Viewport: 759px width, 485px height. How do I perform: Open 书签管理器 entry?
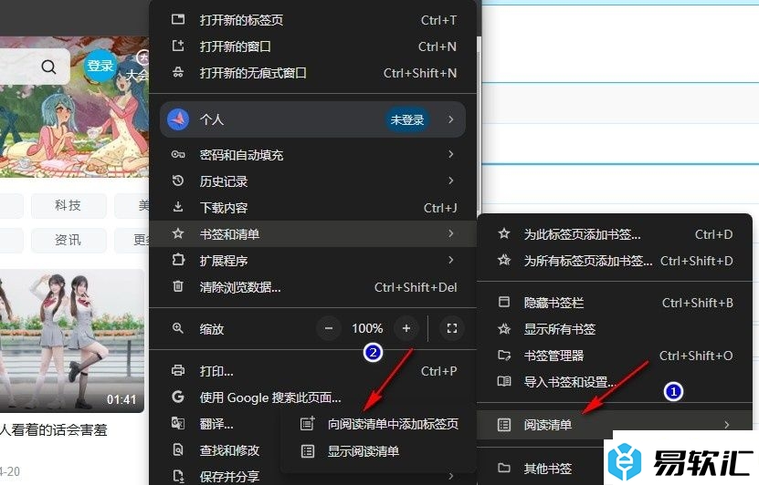tap(615, 356)
